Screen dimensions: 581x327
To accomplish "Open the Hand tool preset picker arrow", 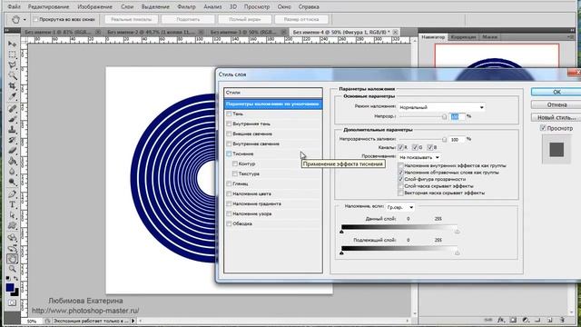I will (25, 19).
